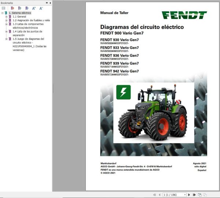Go to the first page
Image resolution: width=220 pixels, height=198 pixels.
tap(155, 195)
